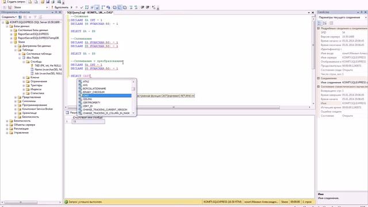The width and height of the screenshot is (368, 207).
Task: Choose AVG in the IntelliSense list
Action: tap(85, 85)
